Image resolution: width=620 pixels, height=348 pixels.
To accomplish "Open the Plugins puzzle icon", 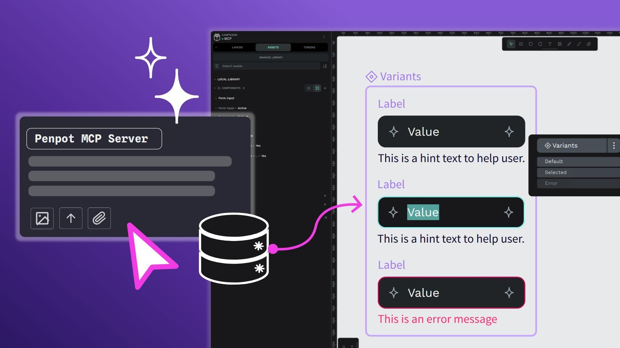I will 589,44.
